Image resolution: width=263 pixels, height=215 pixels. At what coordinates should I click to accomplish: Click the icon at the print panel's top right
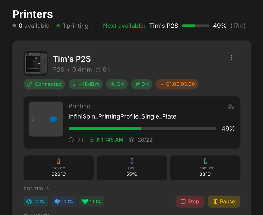(x=231, y=107)
